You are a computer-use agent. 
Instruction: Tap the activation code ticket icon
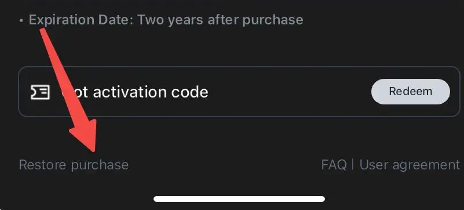pyautogui.click(x=41, y=92)
